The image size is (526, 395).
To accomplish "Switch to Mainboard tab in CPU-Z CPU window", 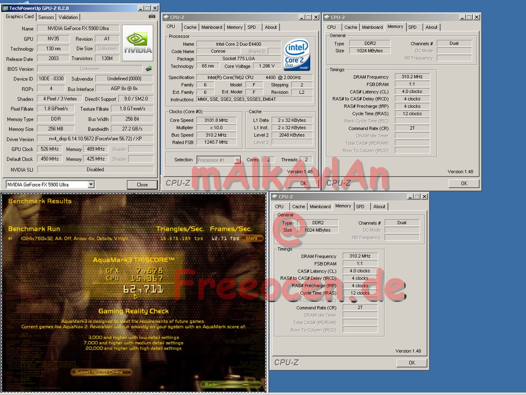I will (x=212, y=27).
